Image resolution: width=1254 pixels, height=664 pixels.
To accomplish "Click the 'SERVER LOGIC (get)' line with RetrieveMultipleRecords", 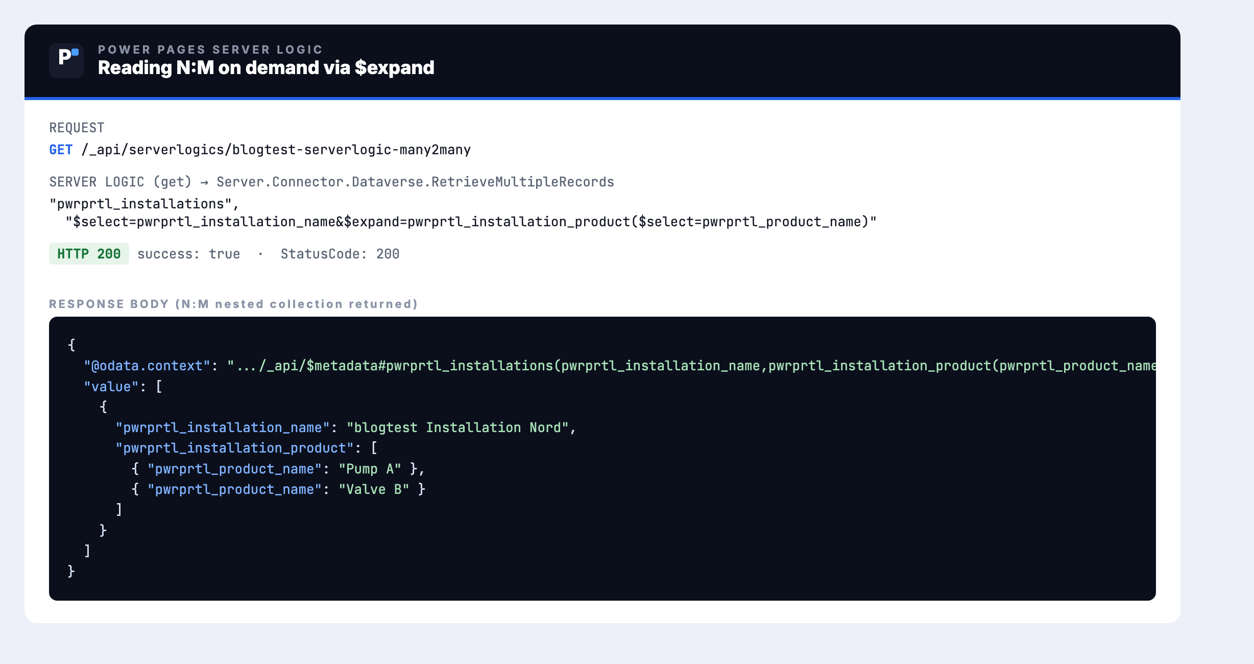I will coord(331,182).
